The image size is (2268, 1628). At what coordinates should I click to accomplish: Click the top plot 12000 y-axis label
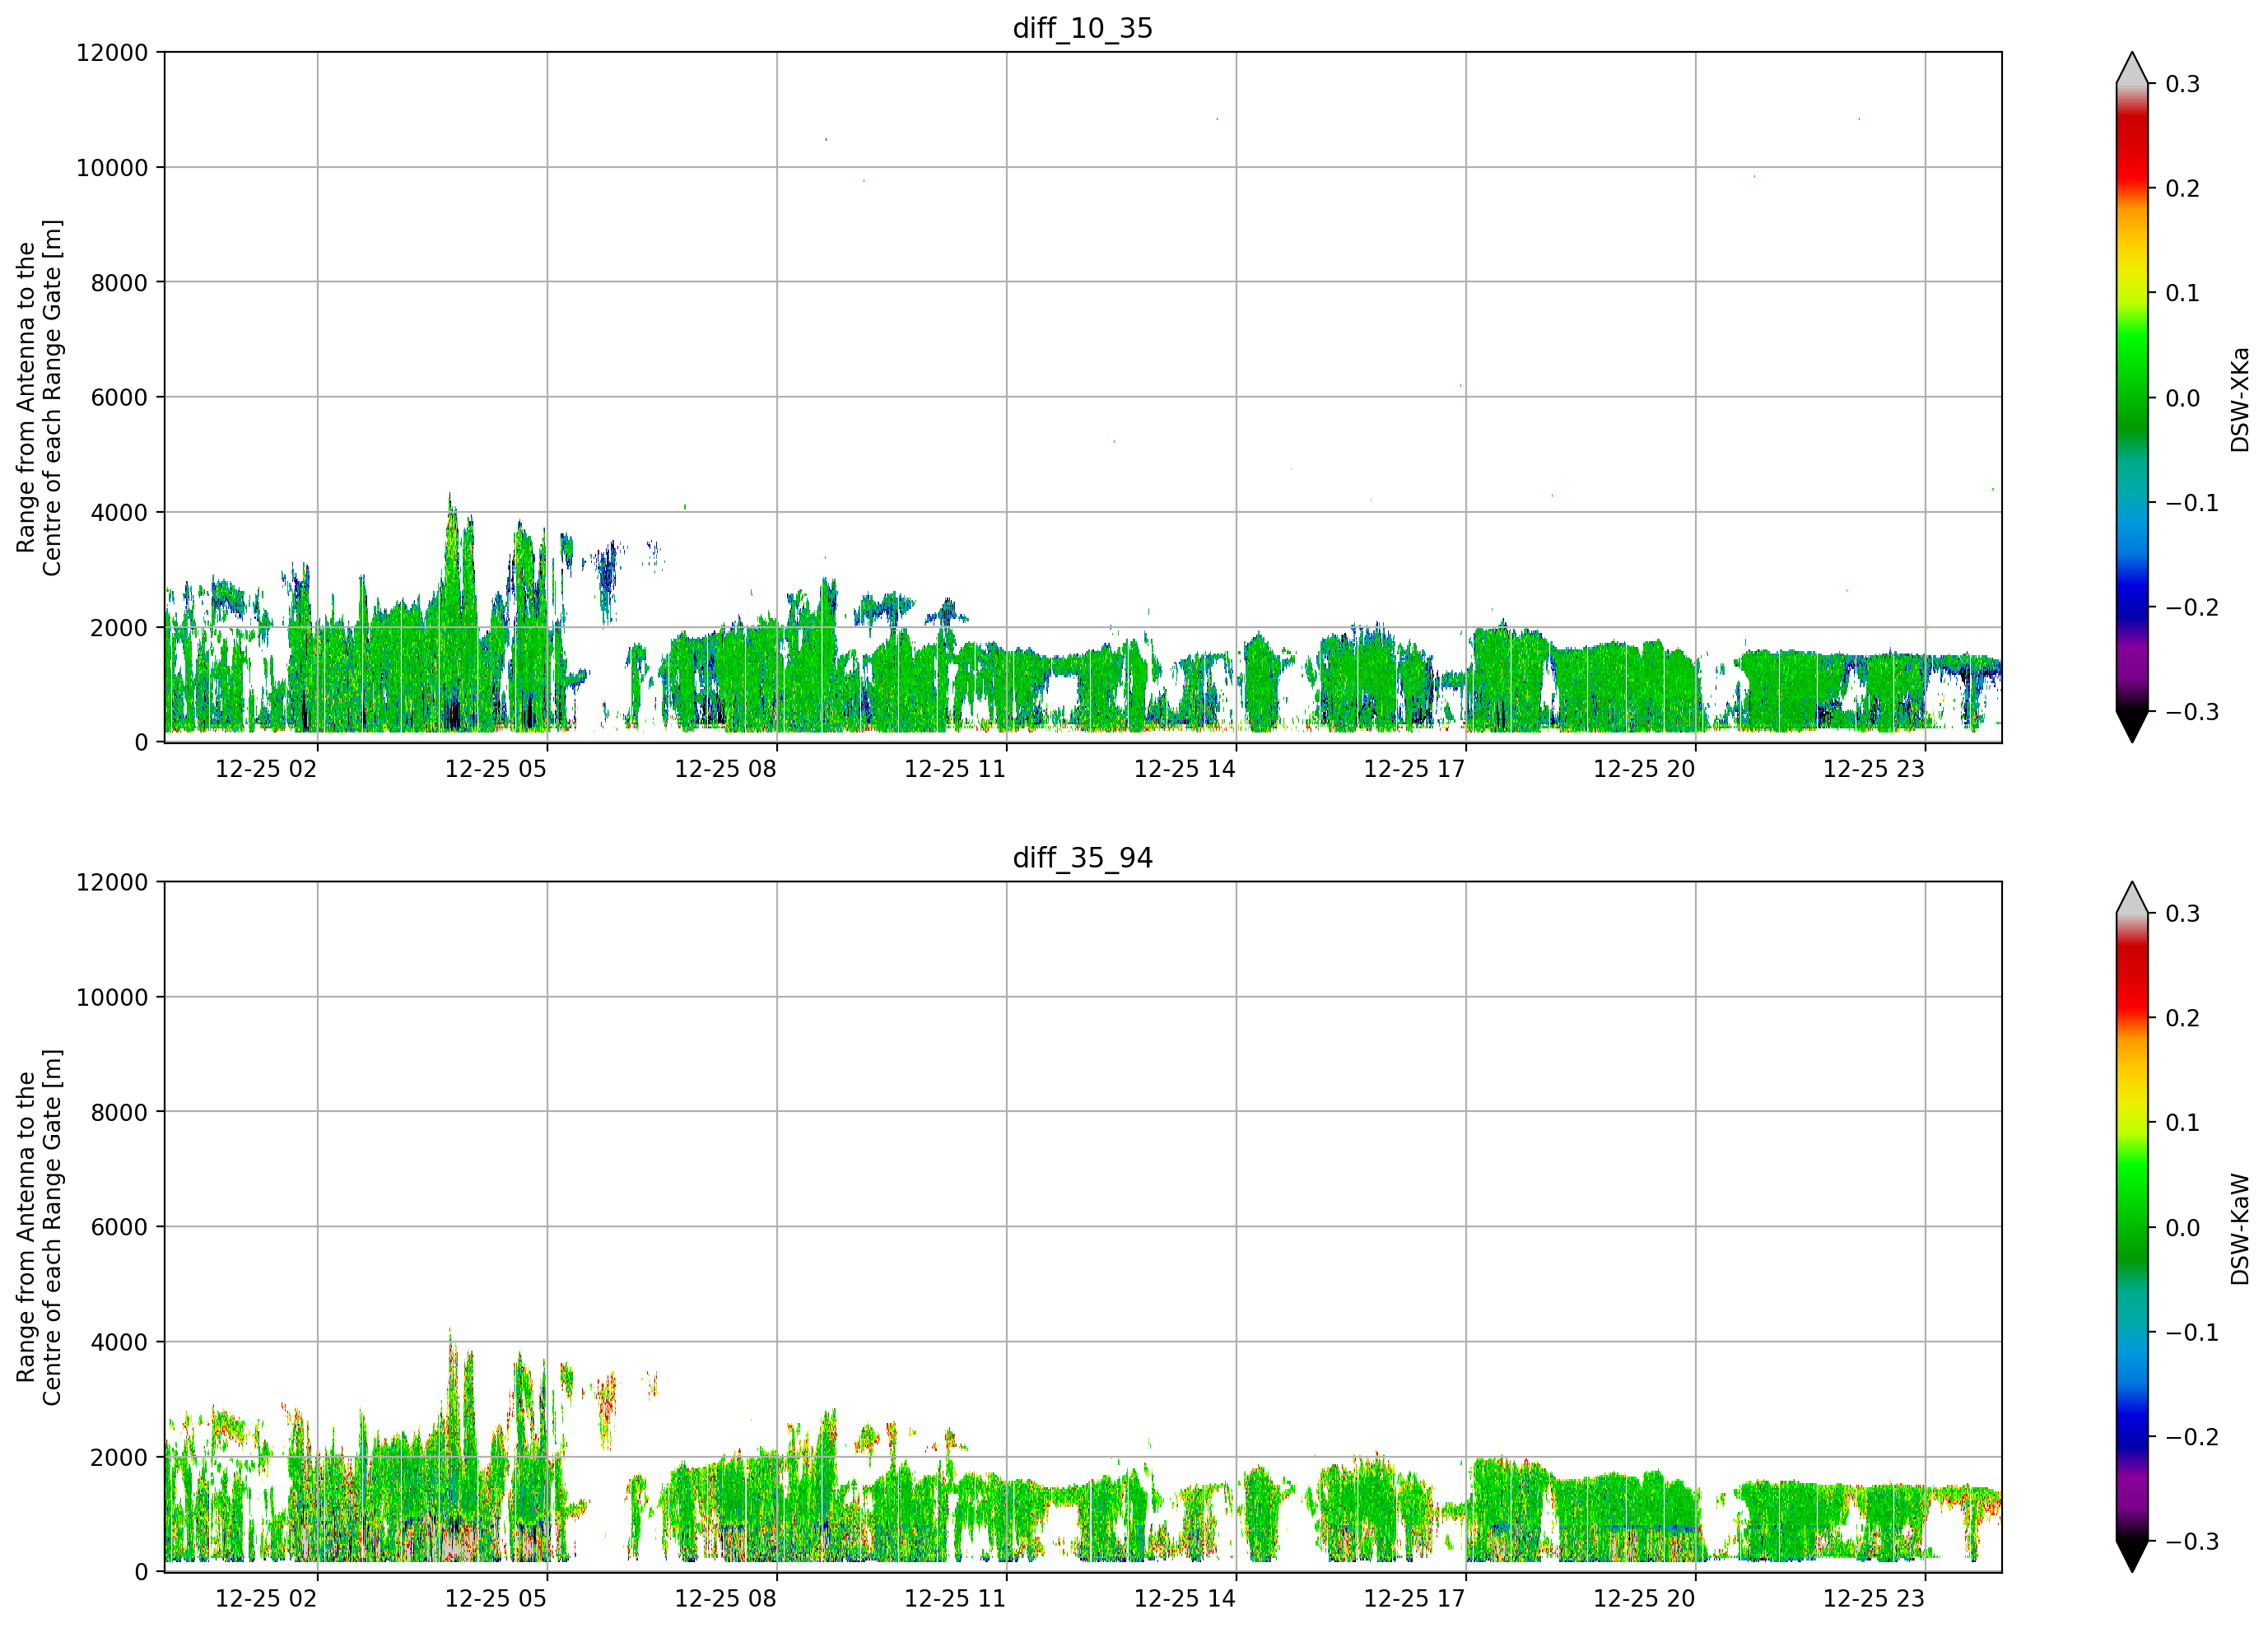click(112, 52)
